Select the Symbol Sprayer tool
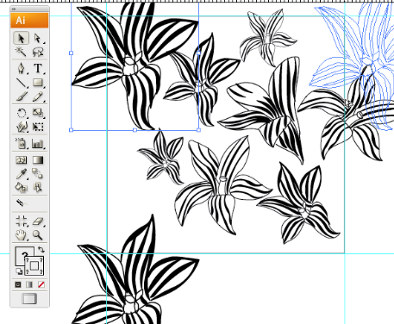The width and height of the screenshot is (394, 324). pos(21,143)
